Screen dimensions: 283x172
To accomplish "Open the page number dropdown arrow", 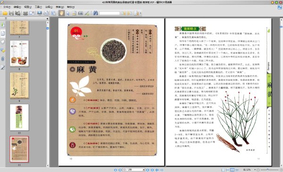I will pos(144,170).
